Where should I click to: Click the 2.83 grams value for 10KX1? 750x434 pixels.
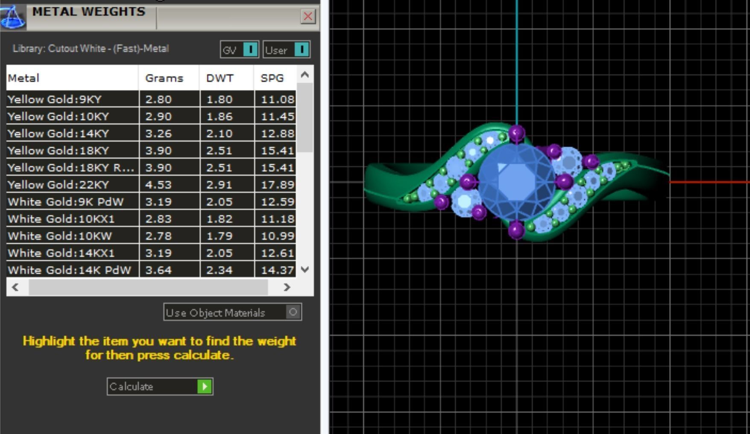(158, 219)
